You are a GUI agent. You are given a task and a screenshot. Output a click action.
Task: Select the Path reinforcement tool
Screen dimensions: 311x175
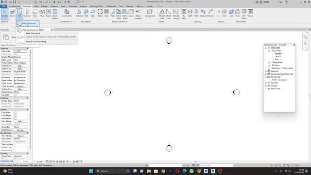click(113, 13)
